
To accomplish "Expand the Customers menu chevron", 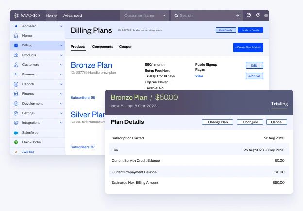I will tap(61, 65).
